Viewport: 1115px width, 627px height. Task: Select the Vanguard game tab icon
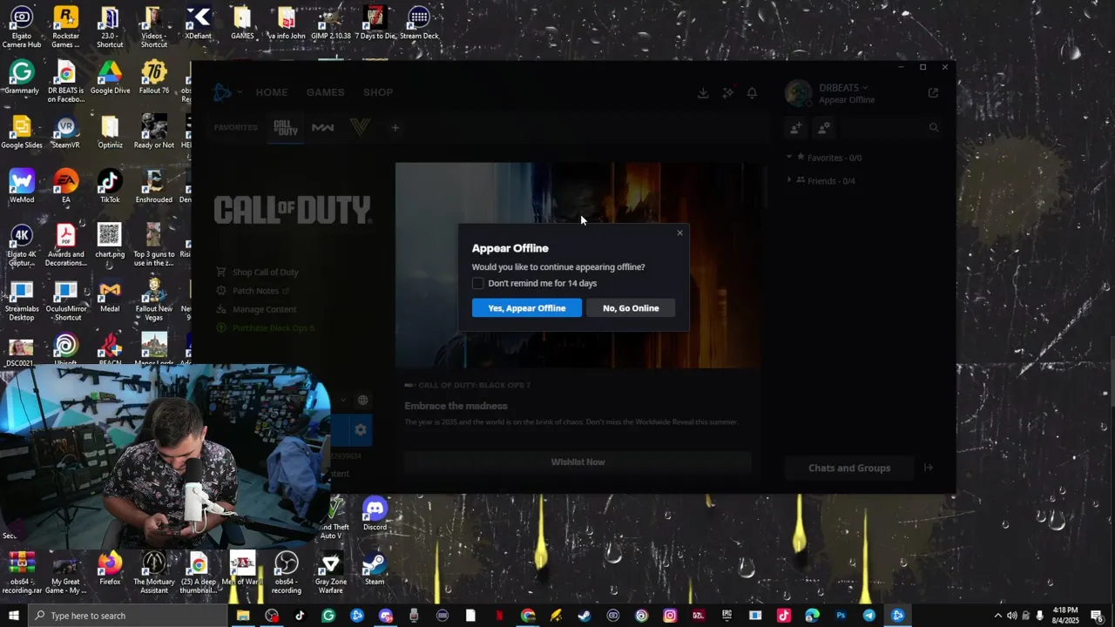[x=360, y=128]
